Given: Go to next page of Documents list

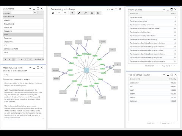Looking at the screenshot, I should click(x=26, y=59).
